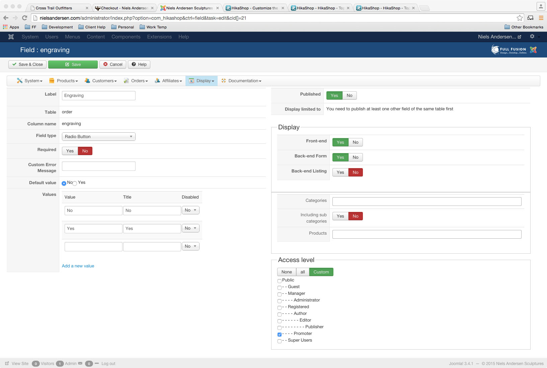The height and width of the screenshot is (368, 547).
Task: Set Front-end display to No
Action: [x=356, y=142]
